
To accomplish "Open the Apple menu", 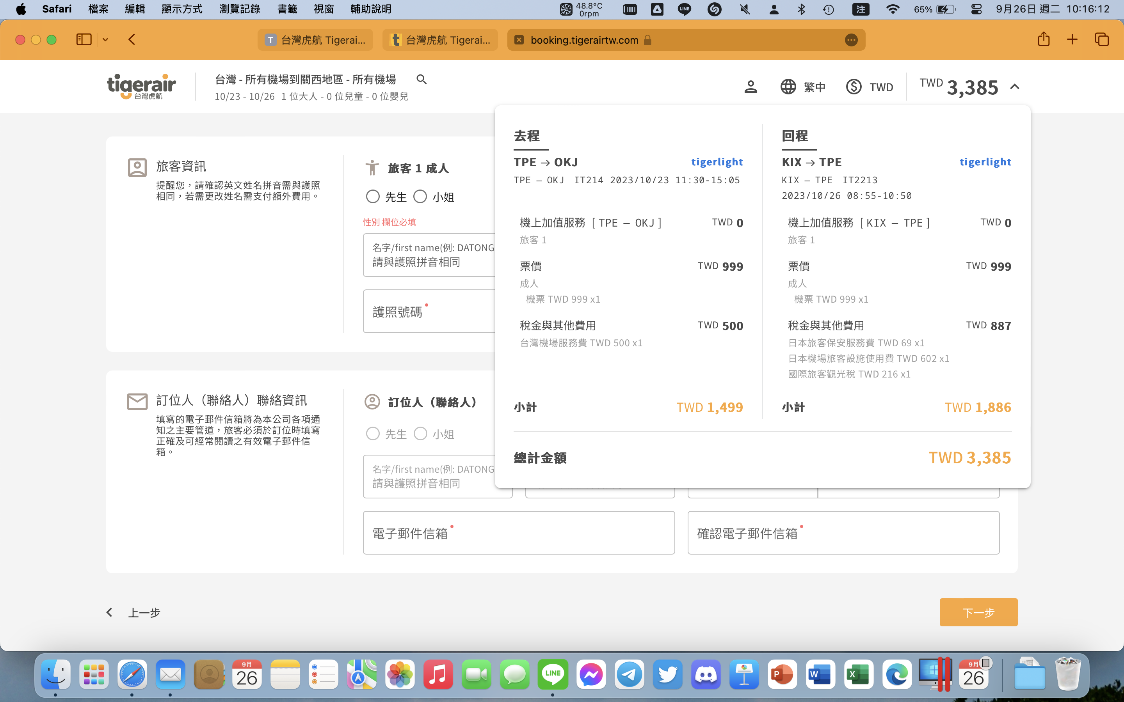I will coord(21,9).
